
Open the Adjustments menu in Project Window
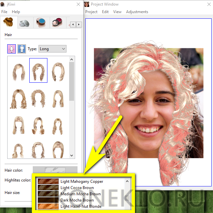pyautogui.click(x=137, y=12)
